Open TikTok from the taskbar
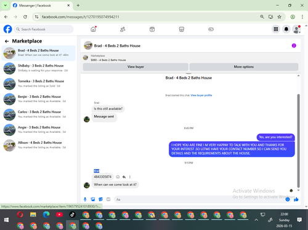308x230 pixels. click(x=72, y=215)
